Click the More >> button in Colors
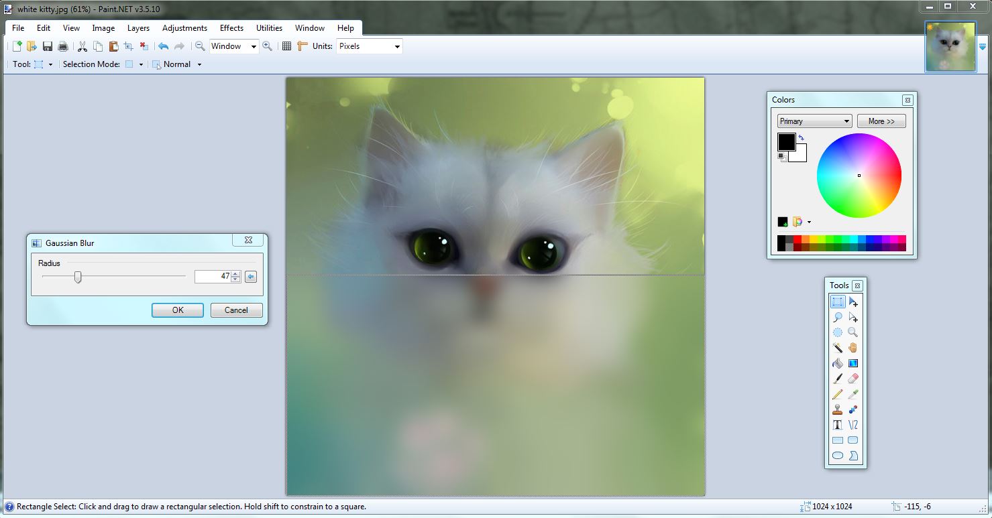992x518 pixels. pyautogui.click(x=881, y=121)
